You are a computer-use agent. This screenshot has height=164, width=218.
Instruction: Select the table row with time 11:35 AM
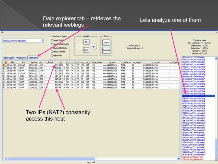[91, 73]
